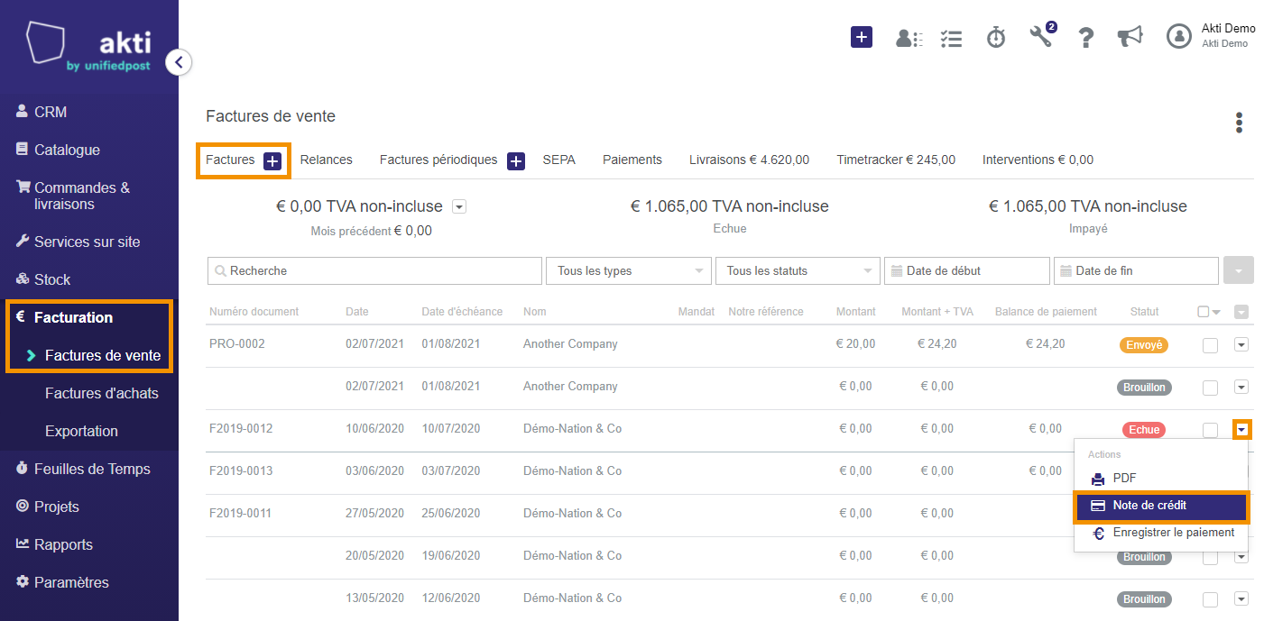Switch to the Factures périodiques tab
The height and width of the screenshot is (621, 1264).
pyautogui.click(x=438, y=160)
